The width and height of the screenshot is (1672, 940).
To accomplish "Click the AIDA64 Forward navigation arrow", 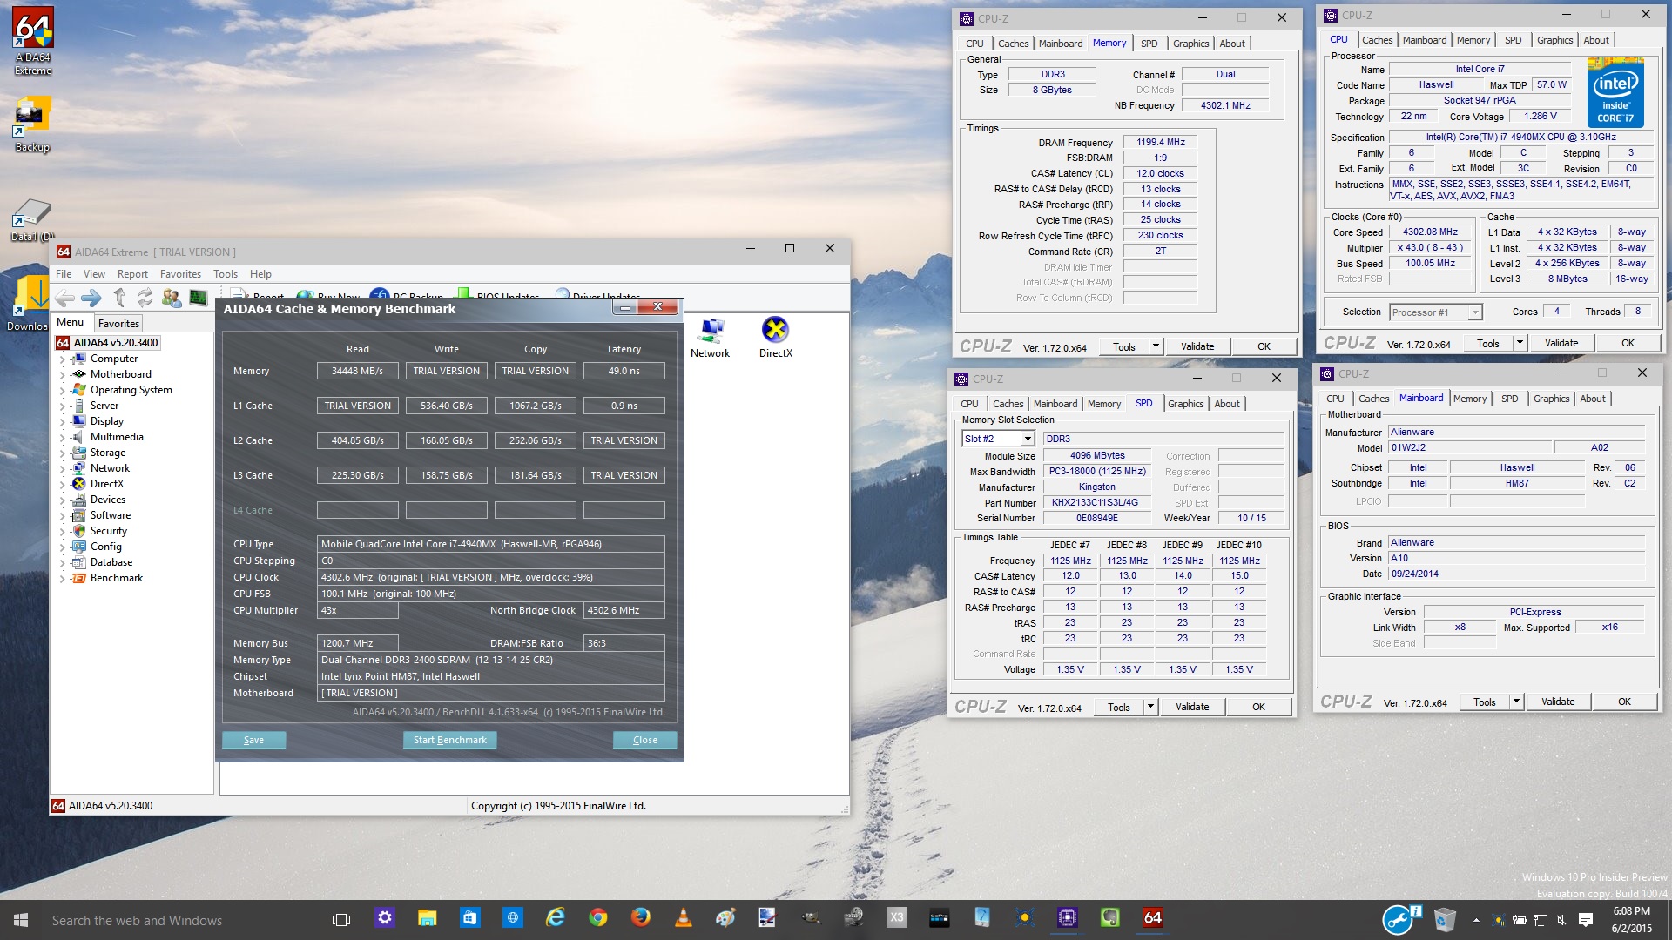I will tap(91, 299).
